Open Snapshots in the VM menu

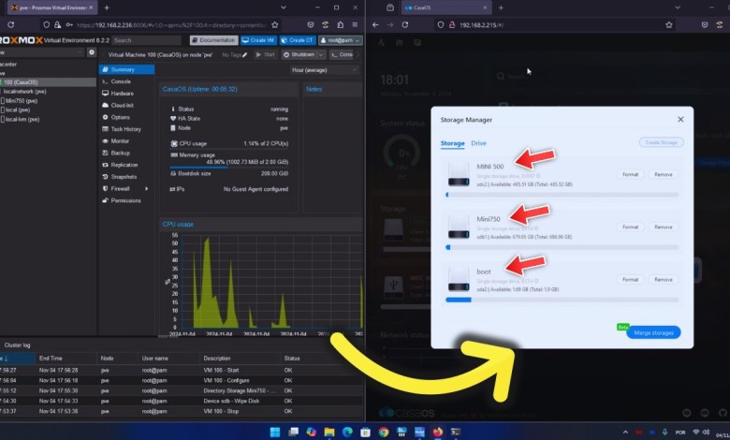pyautogui.click(x=124, y=177)
